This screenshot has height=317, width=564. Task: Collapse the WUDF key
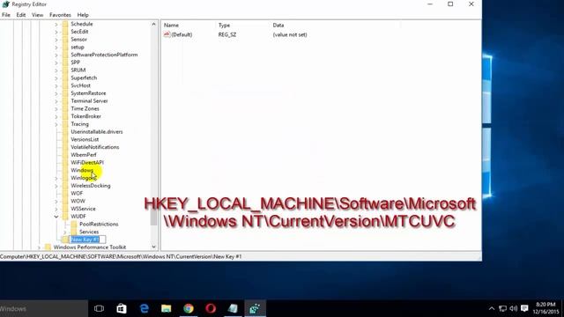(56, 217)
